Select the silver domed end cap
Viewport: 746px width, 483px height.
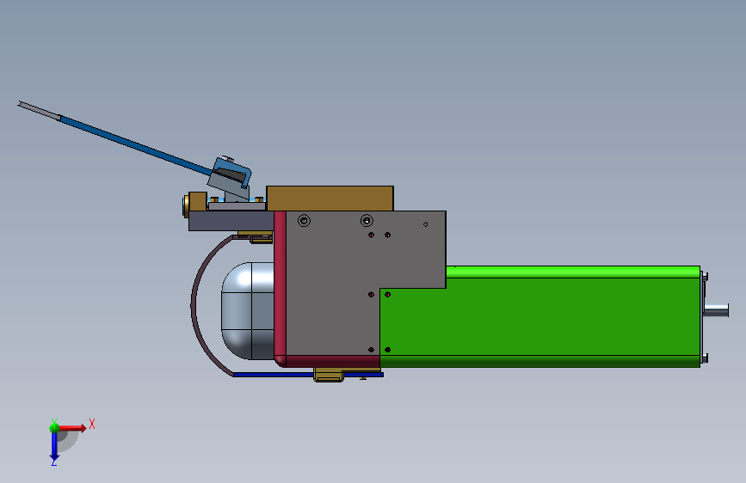pyautogui.click(x=248, y=310)
